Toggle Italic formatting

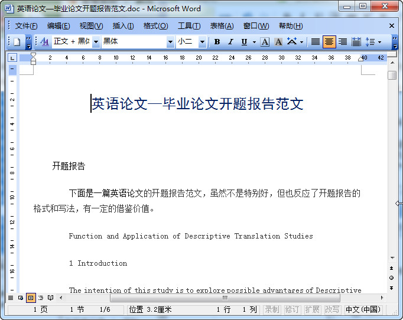pos(230,41)
